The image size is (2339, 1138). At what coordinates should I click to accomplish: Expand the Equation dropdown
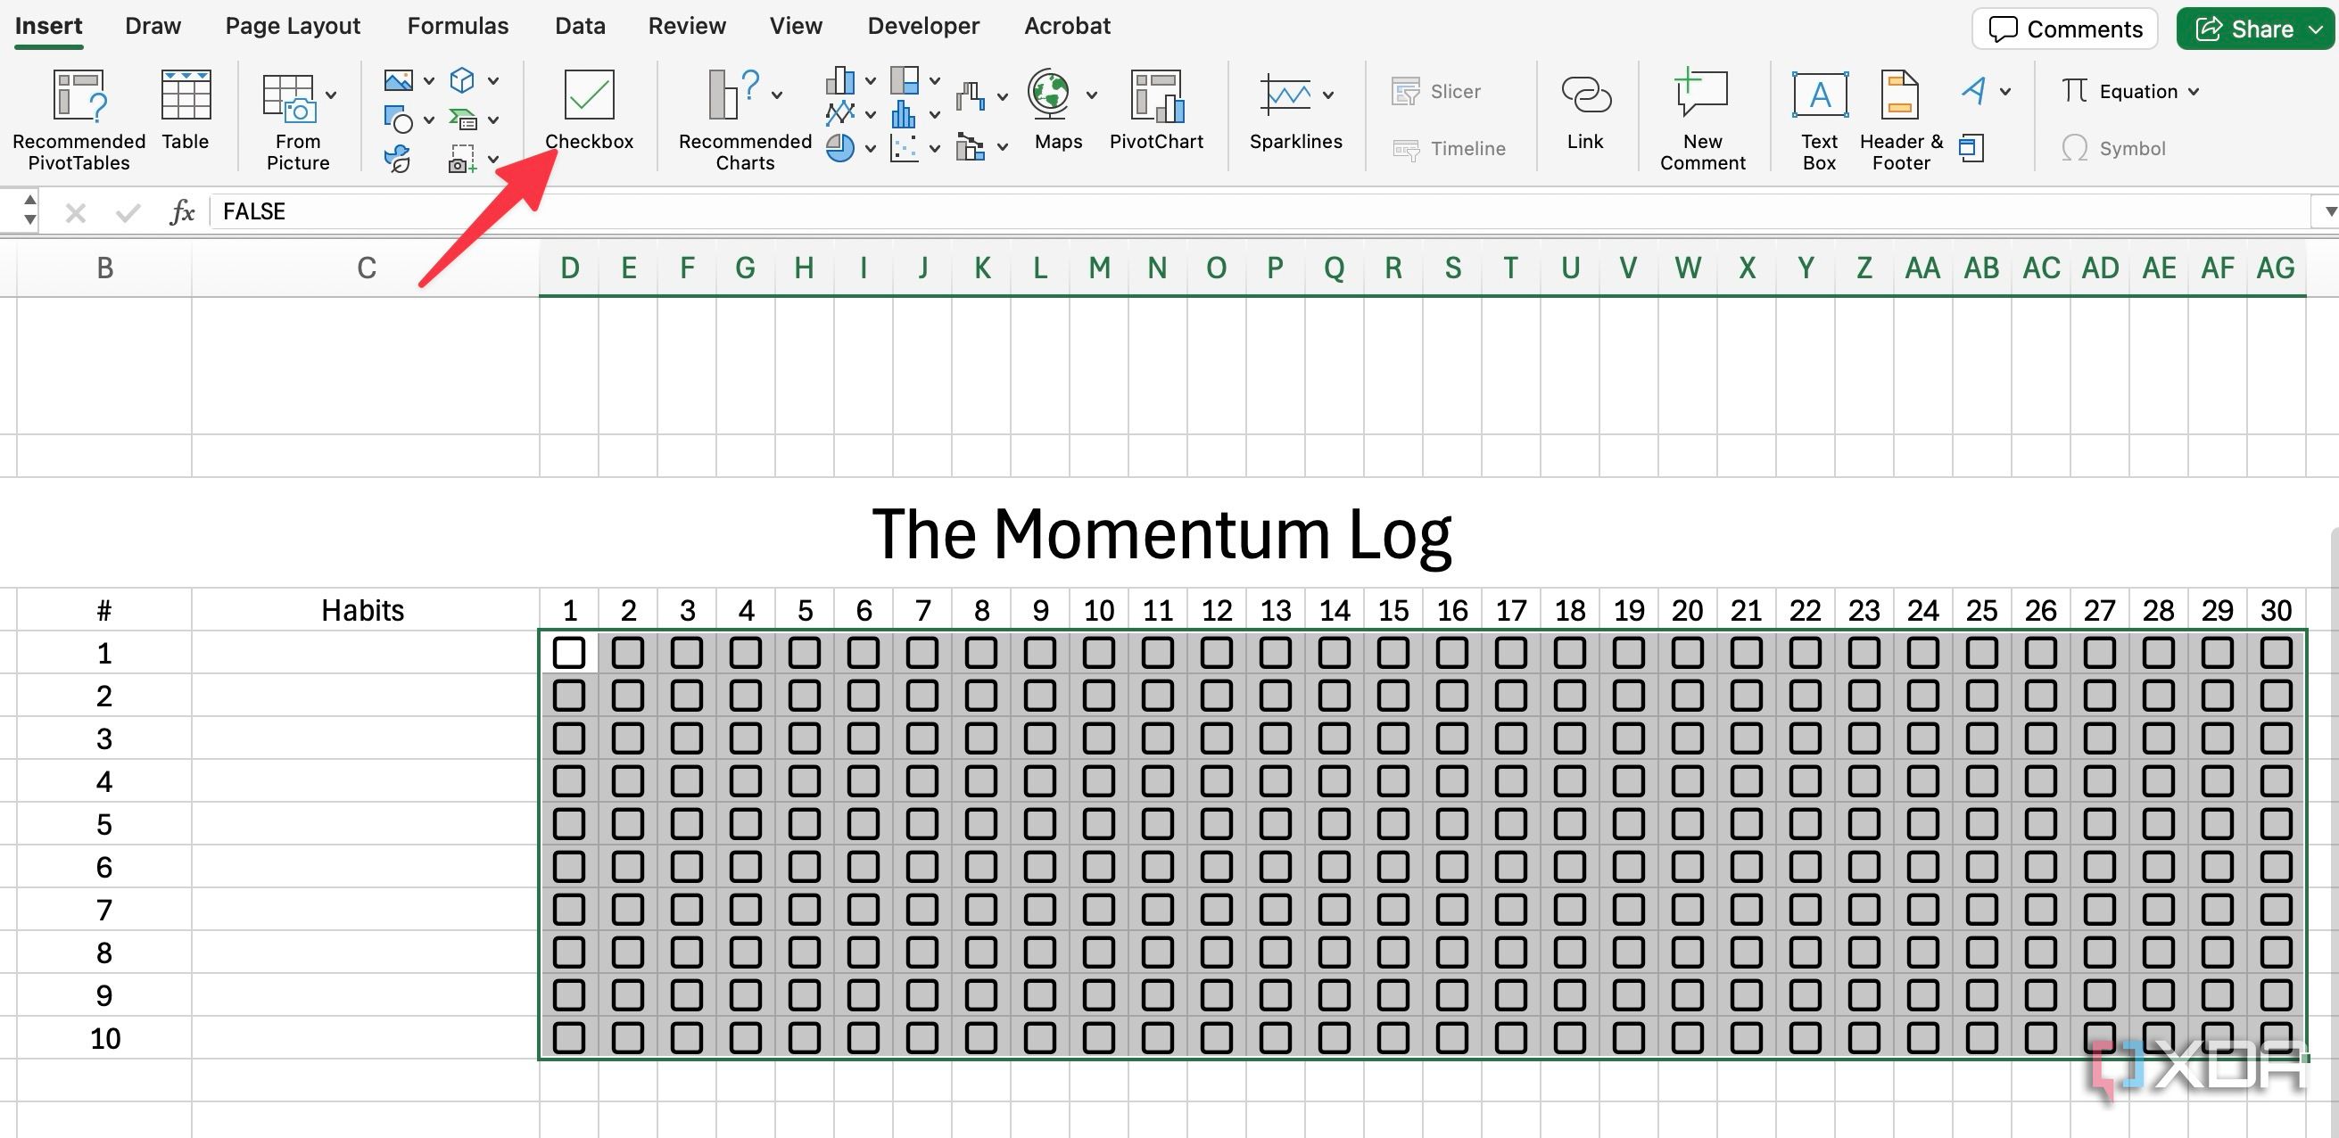click(2193, 91)
